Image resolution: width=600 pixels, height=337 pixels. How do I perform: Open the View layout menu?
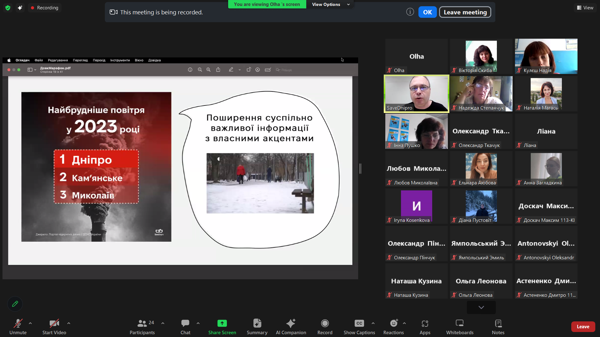(x=585, y=7)
